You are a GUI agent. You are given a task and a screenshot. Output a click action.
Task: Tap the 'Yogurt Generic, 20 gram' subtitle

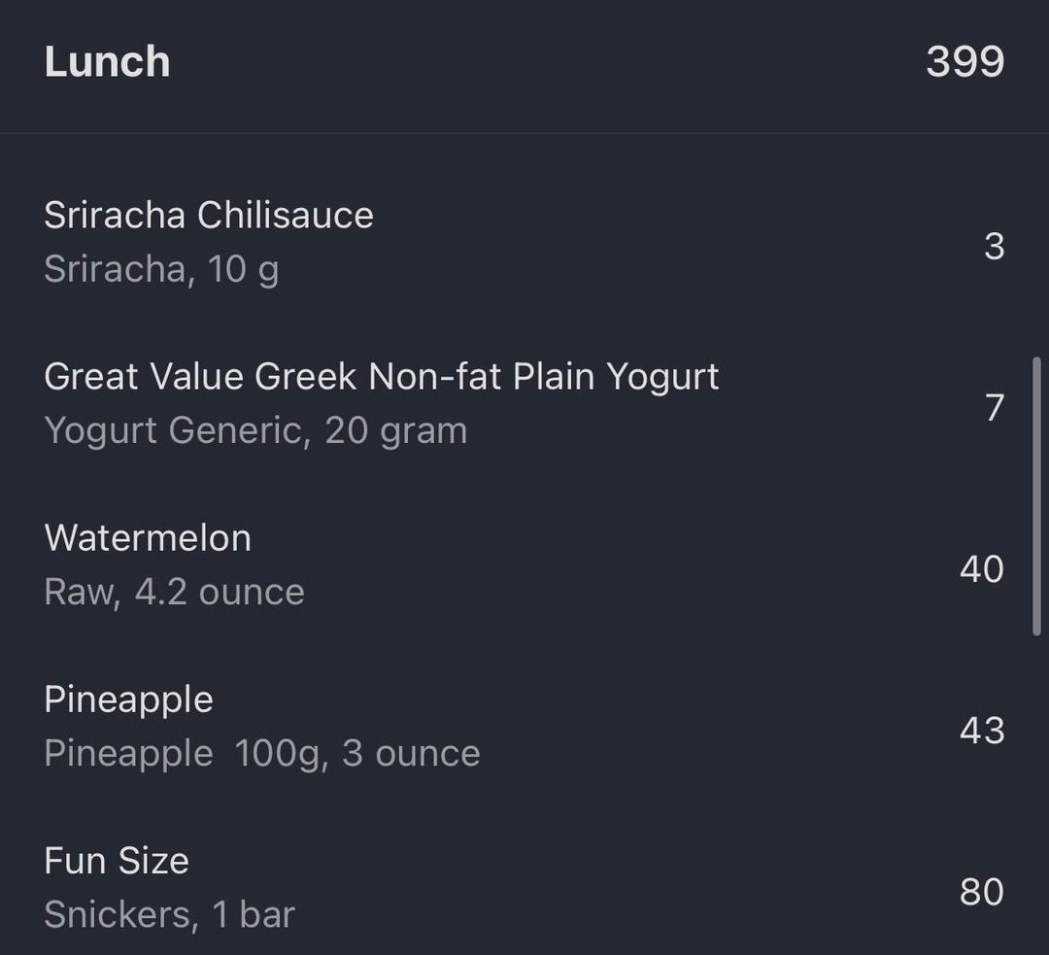pyautogui.click(x=255, y=430)
